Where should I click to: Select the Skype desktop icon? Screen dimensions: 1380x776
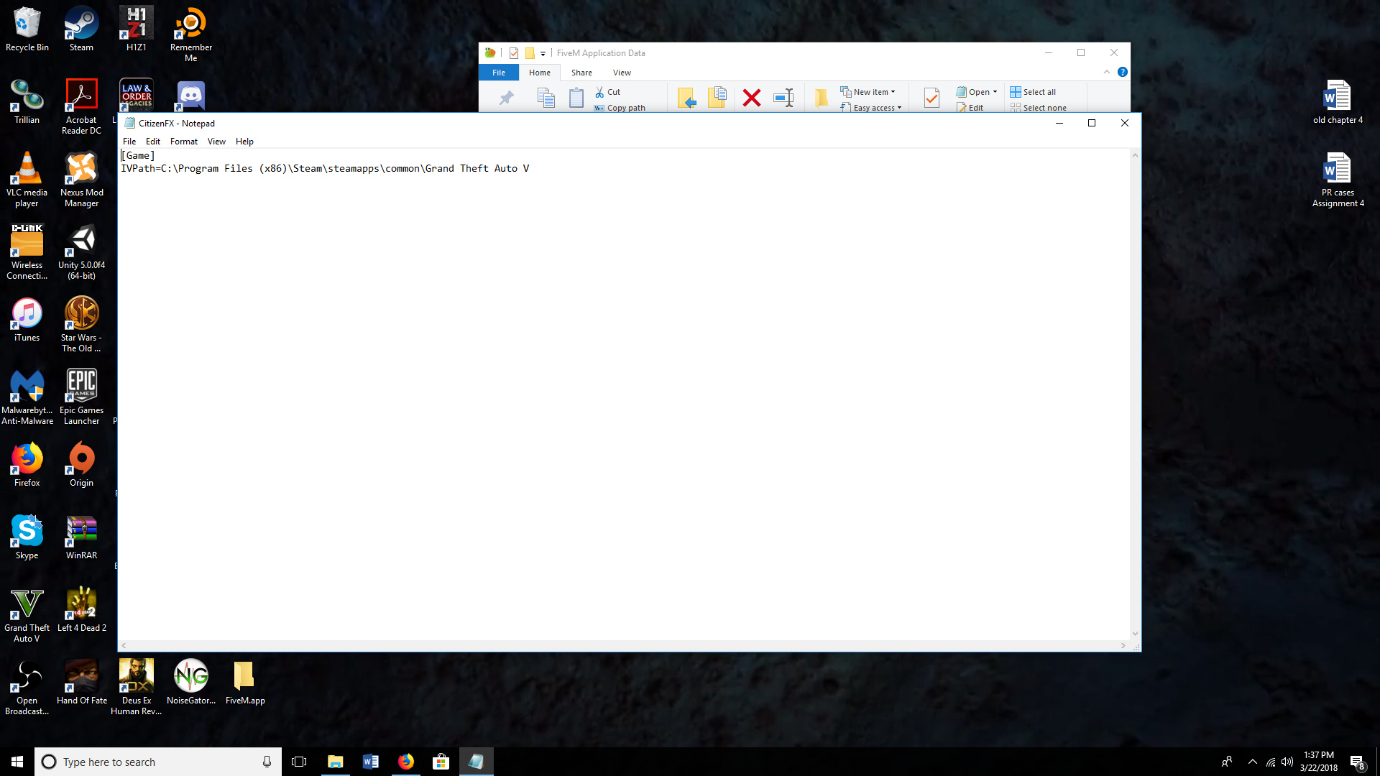[x=27, y=537]
